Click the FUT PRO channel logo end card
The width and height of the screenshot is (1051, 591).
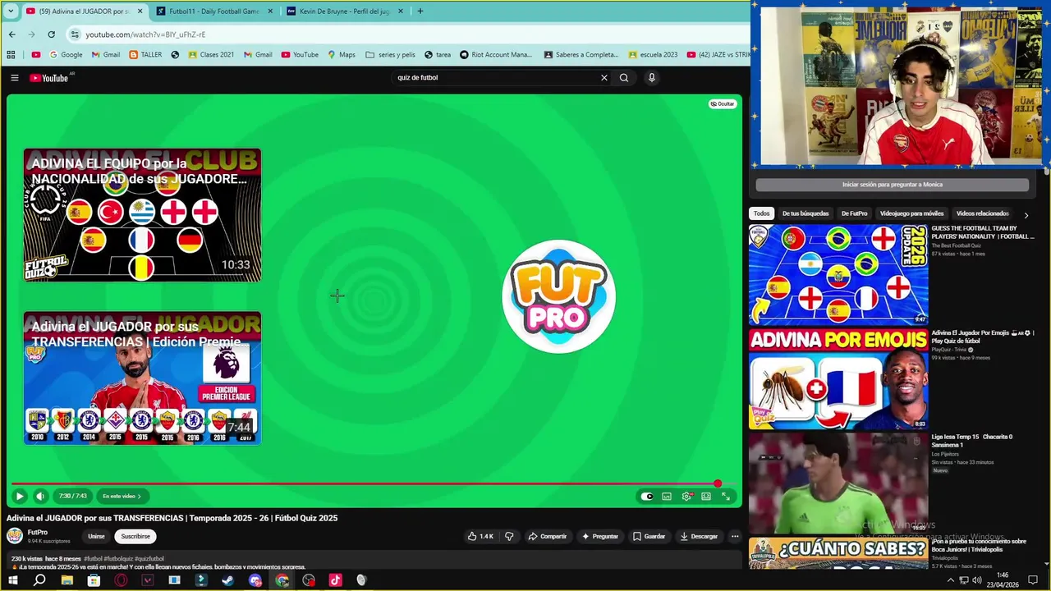558,296
